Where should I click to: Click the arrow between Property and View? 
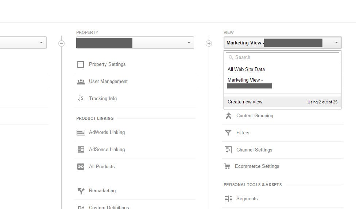tap(209, 43)
